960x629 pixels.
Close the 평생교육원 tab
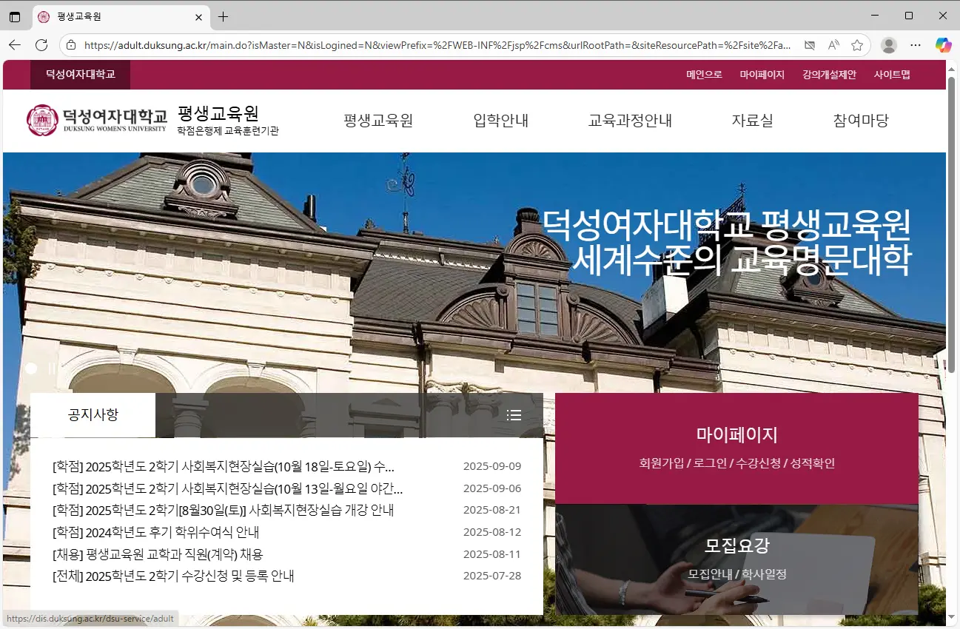(198, 16)
